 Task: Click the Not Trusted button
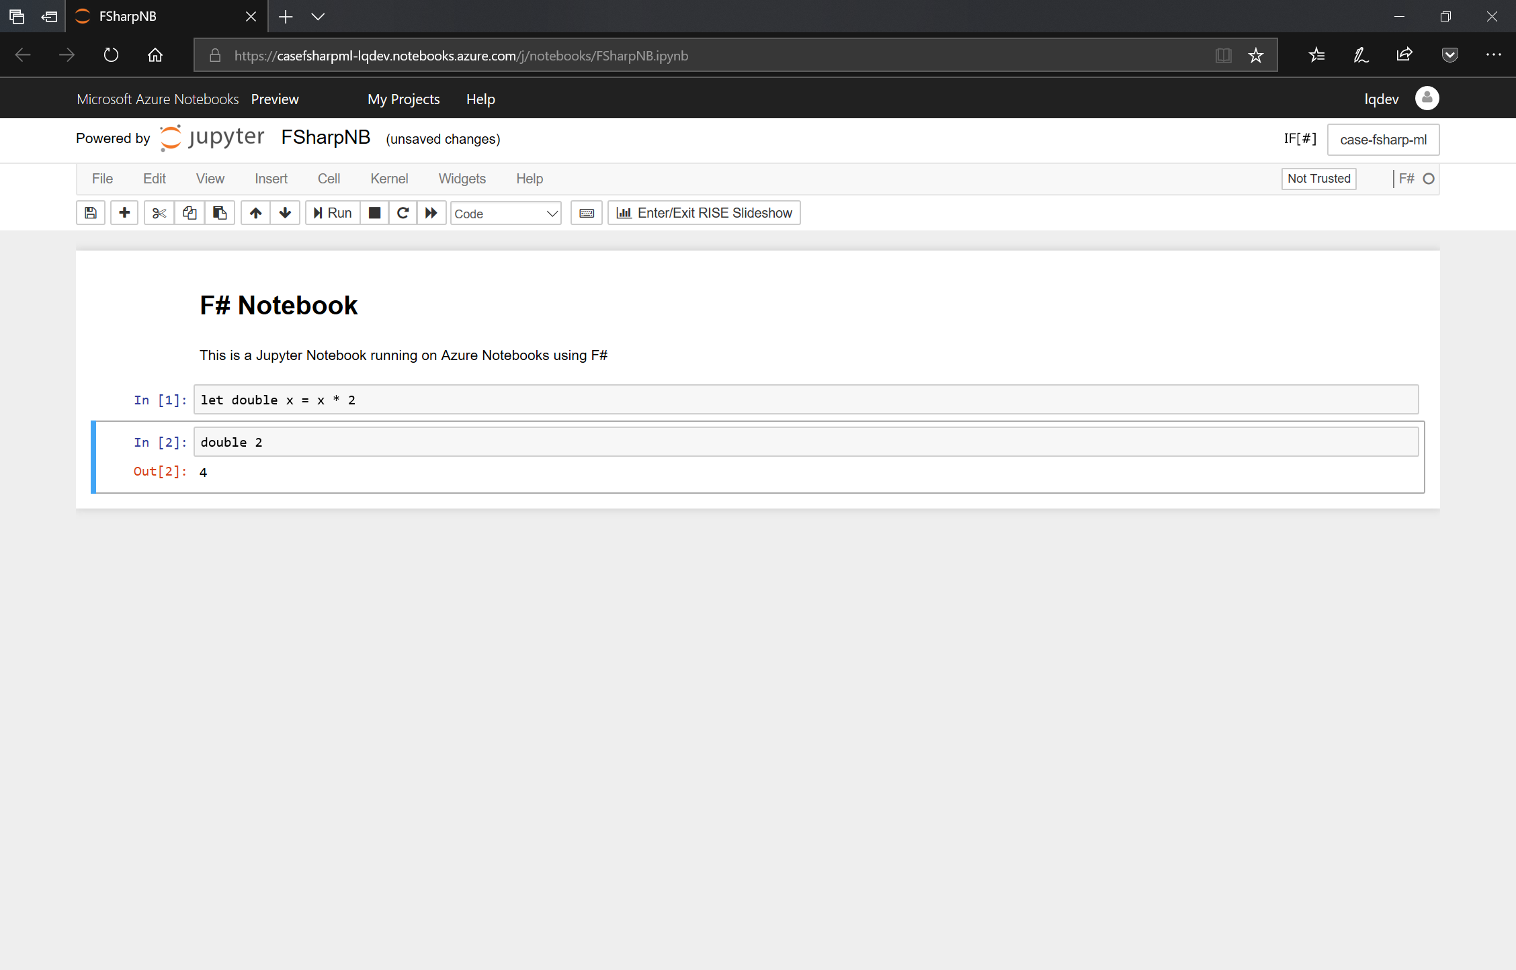click(x=1318, y=179)
